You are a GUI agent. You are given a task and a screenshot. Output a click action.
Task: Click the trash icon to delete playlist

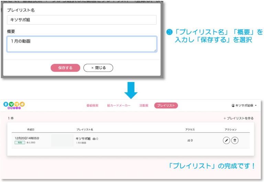coord(235,140)
